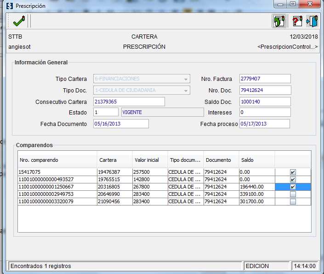This screenshot has height=274, width=324.
Task: Maximize the Prescripción window
Action: click(x=292, y=5)
